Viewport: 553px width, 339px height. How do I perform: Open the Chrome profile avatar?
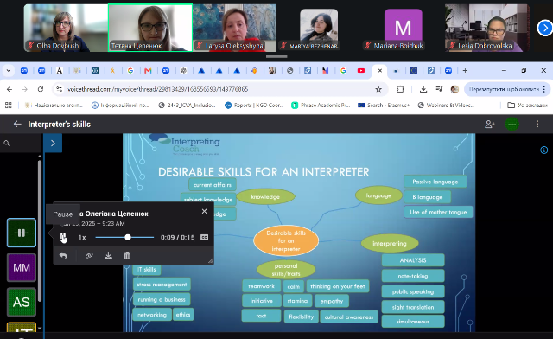454,89
